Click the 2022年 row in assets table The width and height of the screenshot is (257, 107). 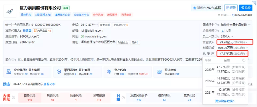tap(225, 80)
